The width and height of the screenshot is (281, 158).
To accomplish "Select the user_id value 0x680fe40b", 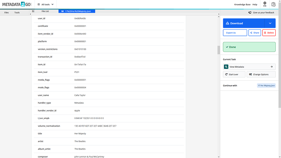I will tap(80, 18).
